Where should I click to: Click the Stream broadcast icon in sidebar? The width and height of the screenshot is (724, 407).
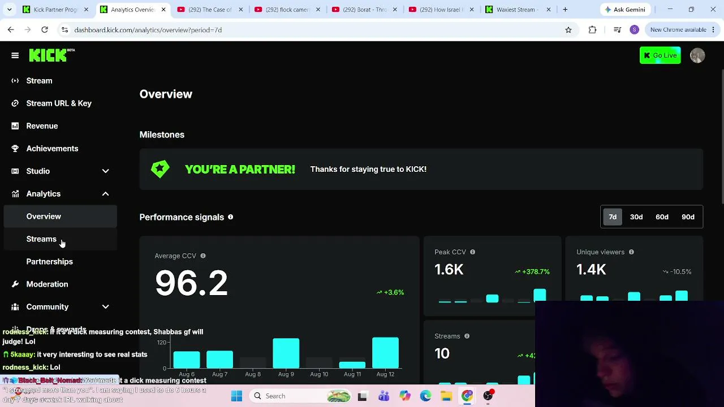[15, 81]
